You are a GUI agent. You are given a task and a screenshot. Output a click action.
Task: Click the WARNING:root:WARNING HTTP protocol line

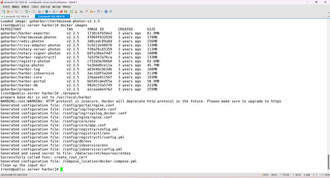coord(141,101)
